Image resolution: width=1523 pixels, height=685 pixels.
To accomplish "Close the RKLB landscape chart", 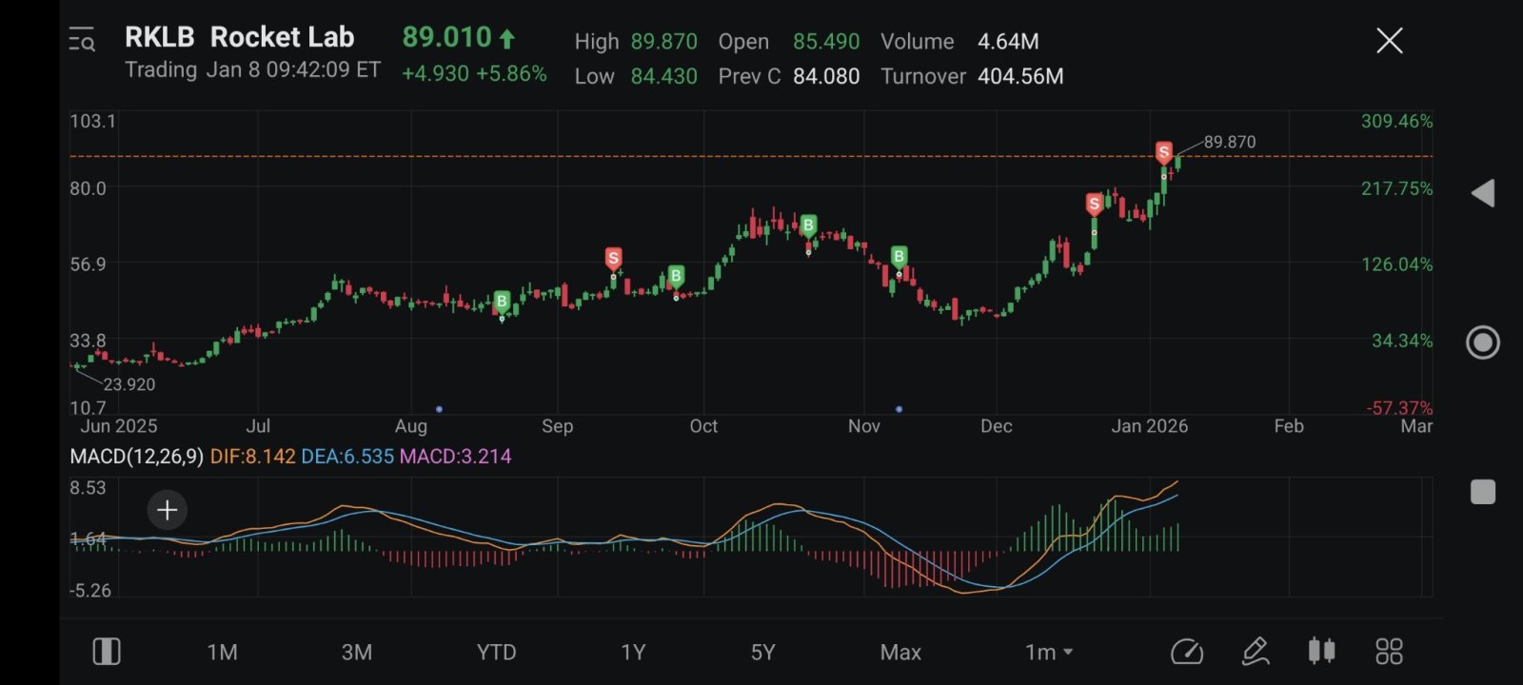I will click(1390, 40).
